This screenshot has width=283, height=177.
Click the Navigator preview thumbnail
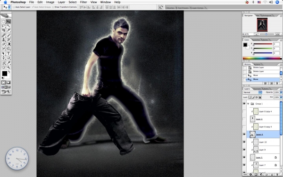[262, 25]
